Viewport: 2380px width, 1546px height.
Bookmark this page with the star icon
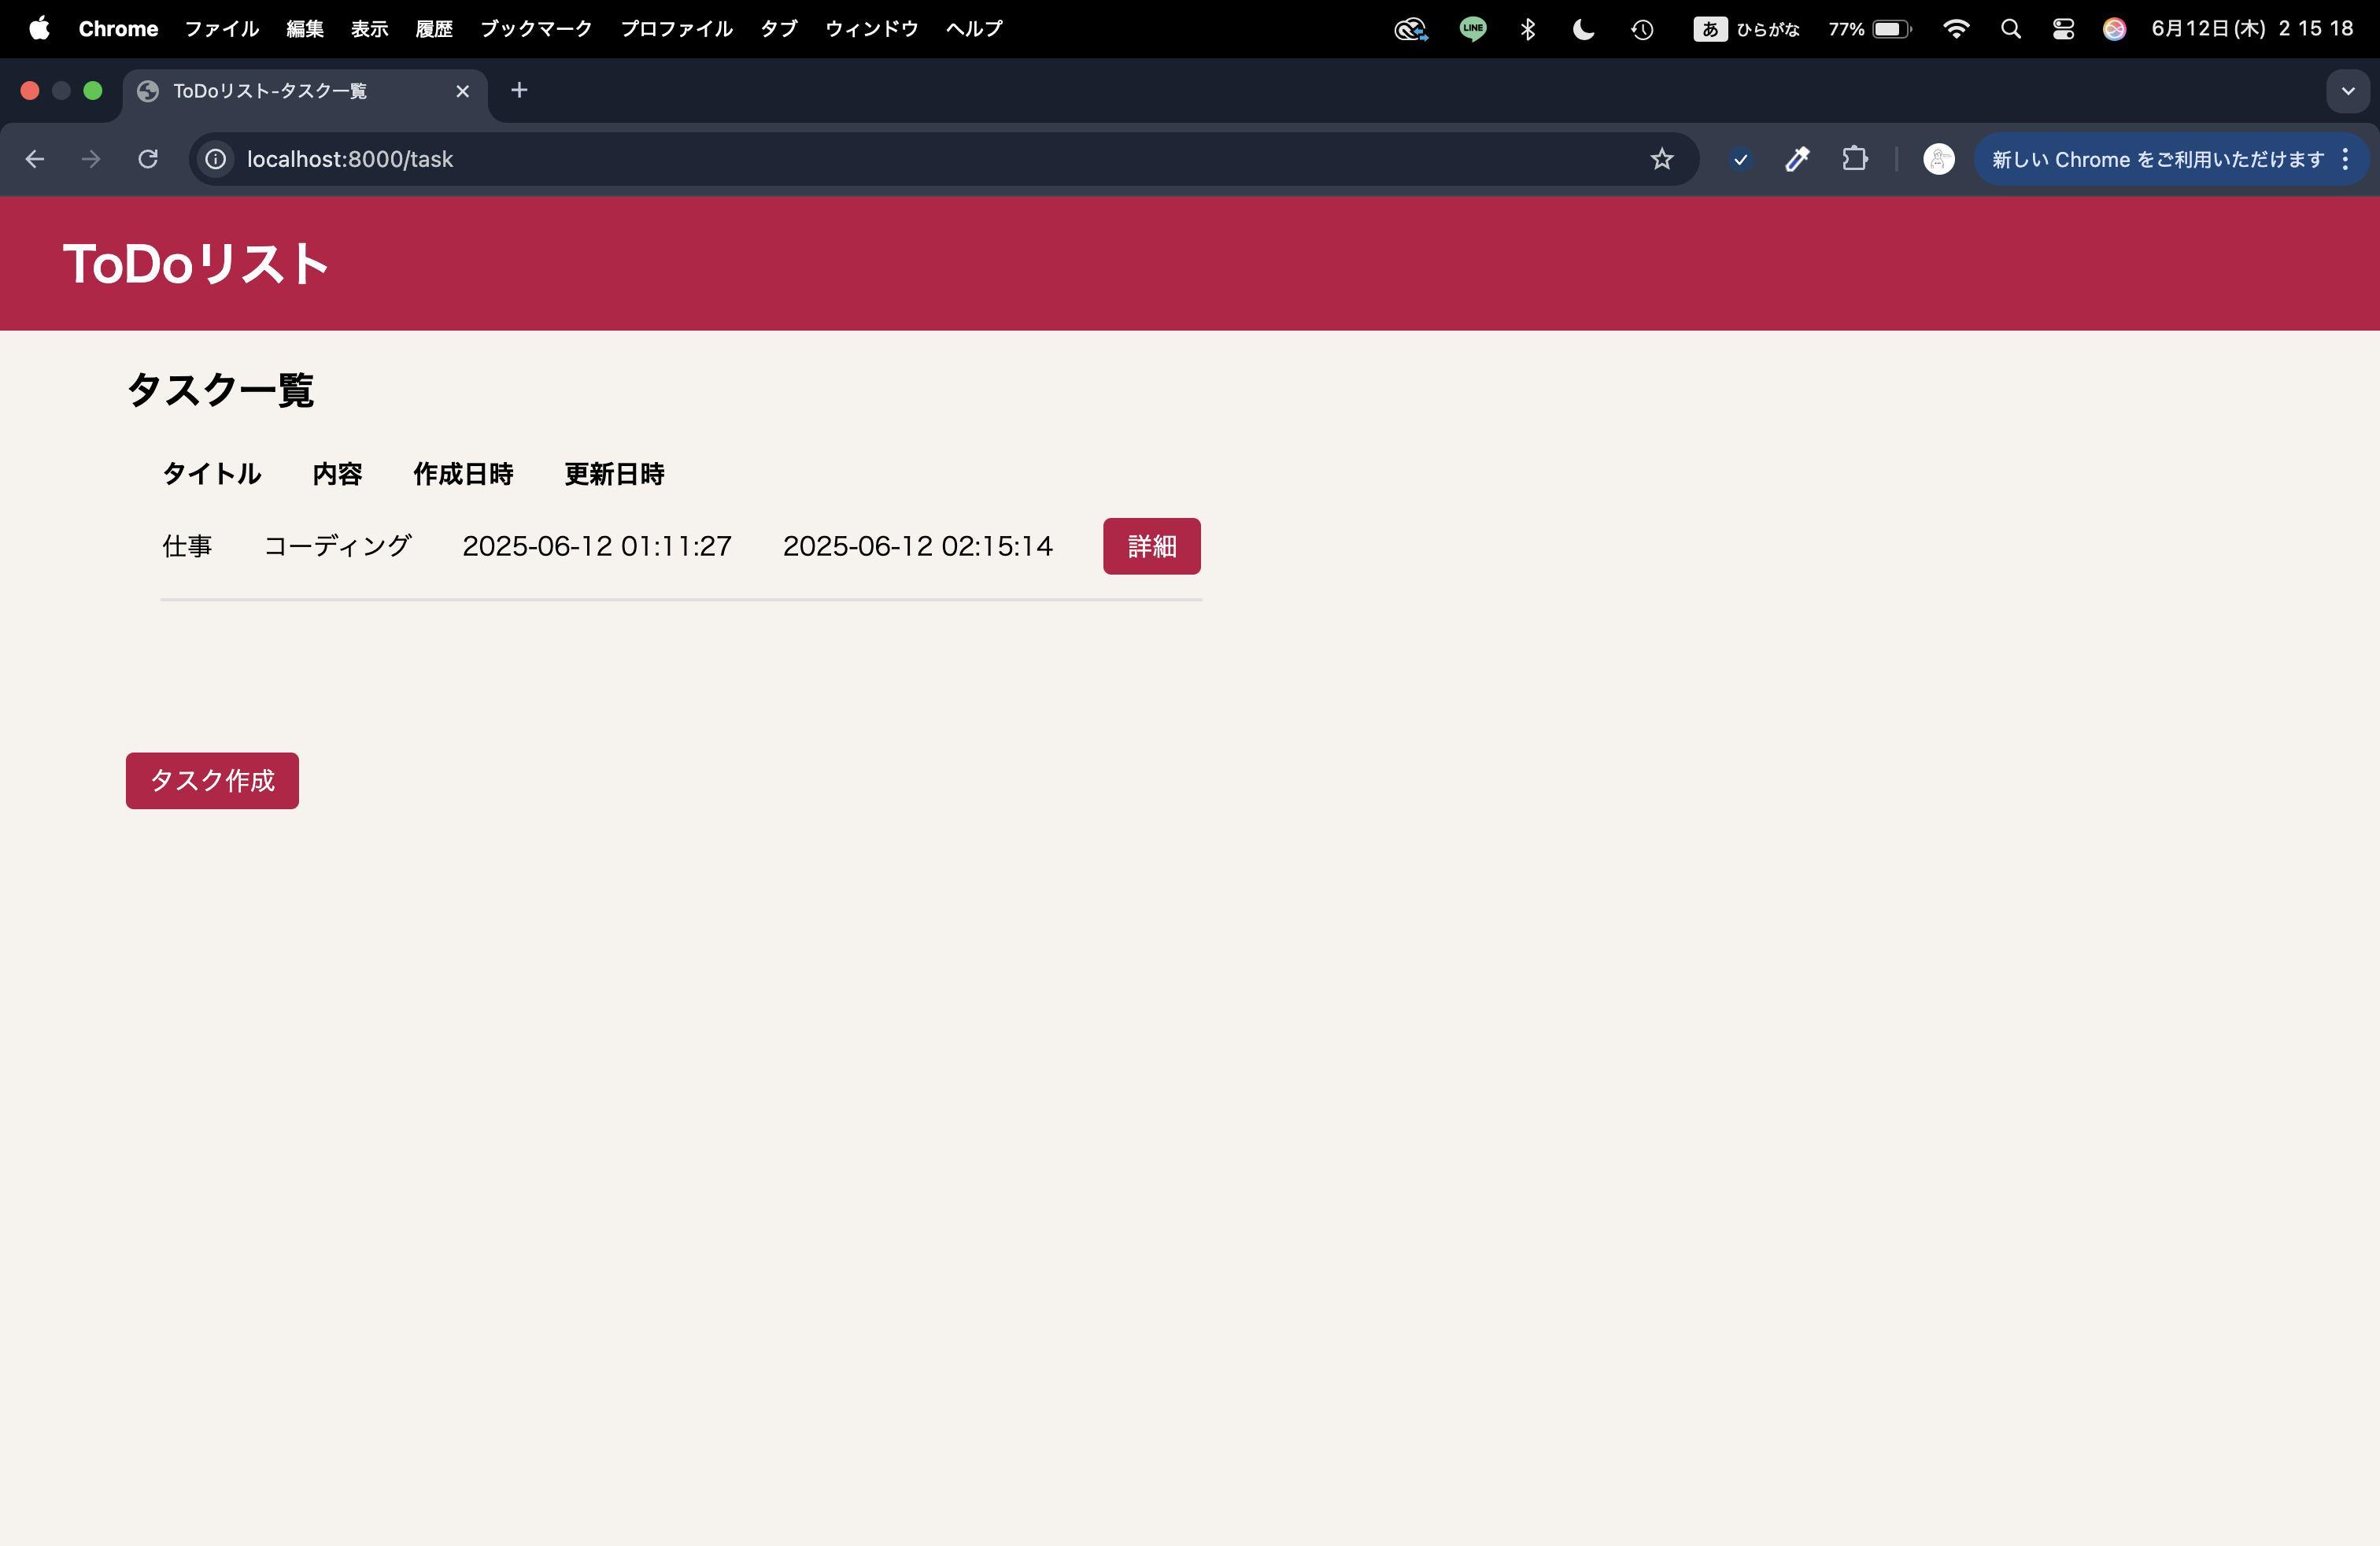pos(1661,159)
